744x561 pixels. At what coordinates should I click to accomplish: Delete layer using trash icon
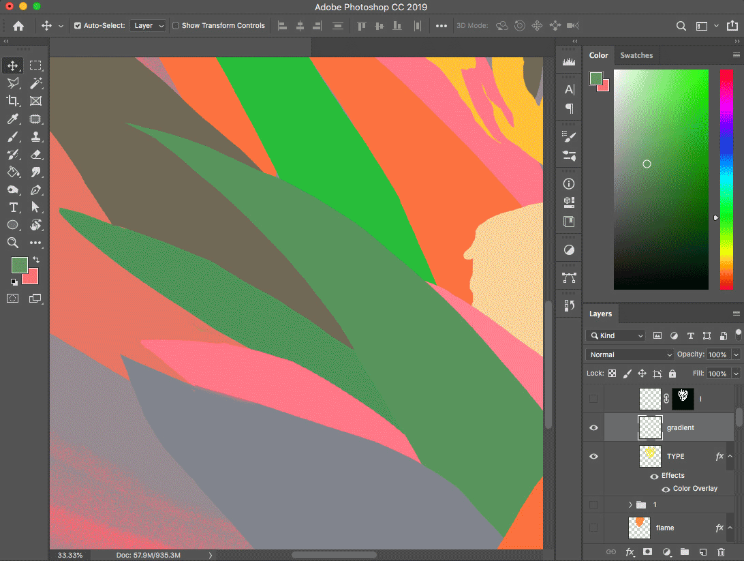pos(721,551)
